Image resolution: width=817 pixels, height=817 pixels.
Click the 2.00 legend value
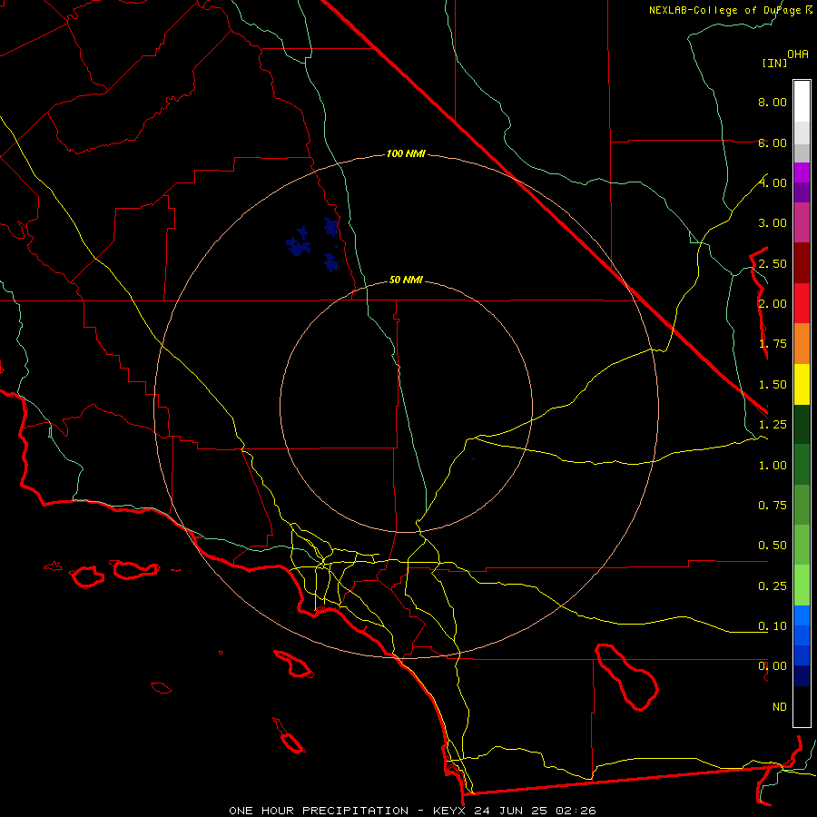coord(773,304)
